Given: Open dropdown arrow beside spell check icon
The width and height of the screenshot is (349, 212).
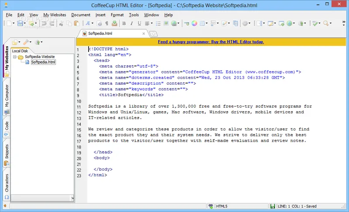Looking at the screenshot, I should (319, 23).
